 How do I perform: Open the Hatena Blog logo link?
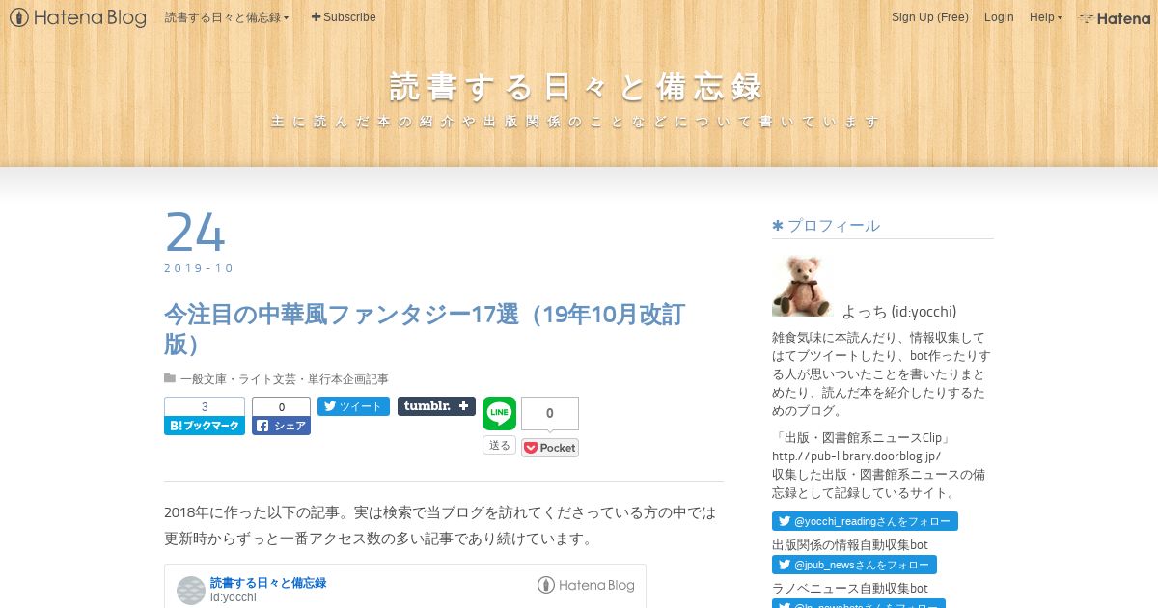pos(78,17)
